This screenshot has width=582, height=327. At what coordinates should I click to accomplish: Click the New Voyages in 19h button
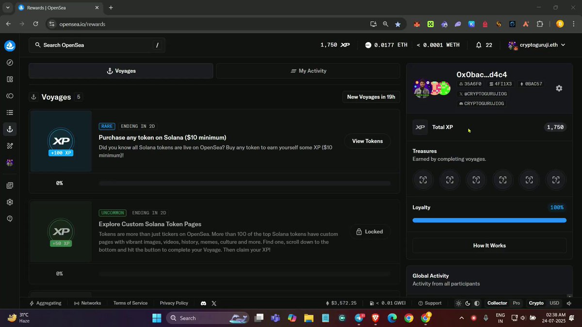[x=371, y=97]
